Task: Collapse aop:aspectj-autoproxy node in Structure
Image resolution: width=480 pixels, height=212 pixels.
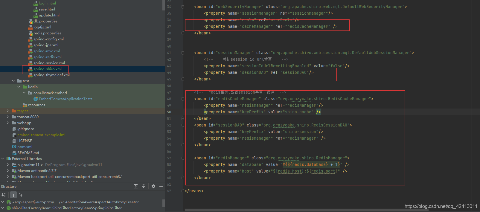Action: pyautogui.click(x=2, y=202)
